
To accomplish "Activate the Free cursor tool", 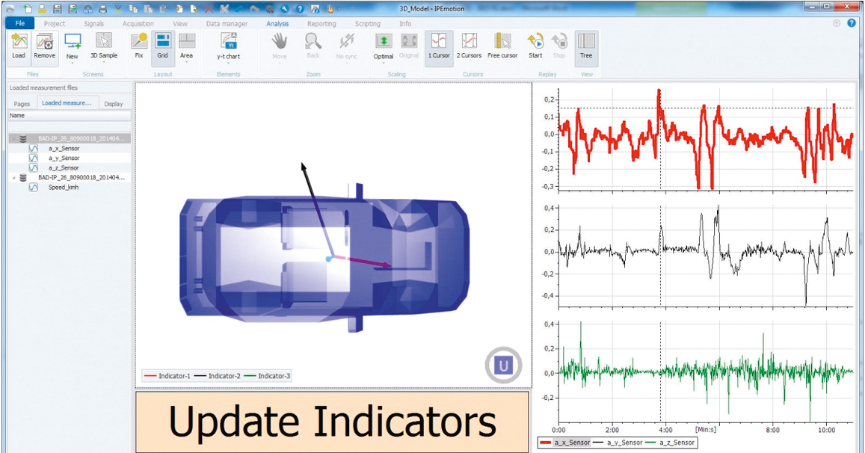I will tap(503, 45).
